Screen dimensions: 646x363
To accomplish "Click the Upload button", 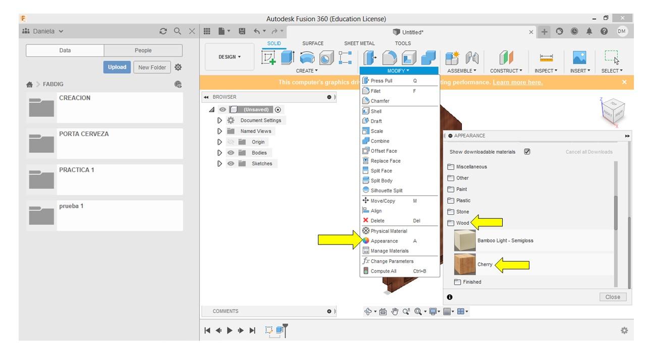I will (117, 67).
